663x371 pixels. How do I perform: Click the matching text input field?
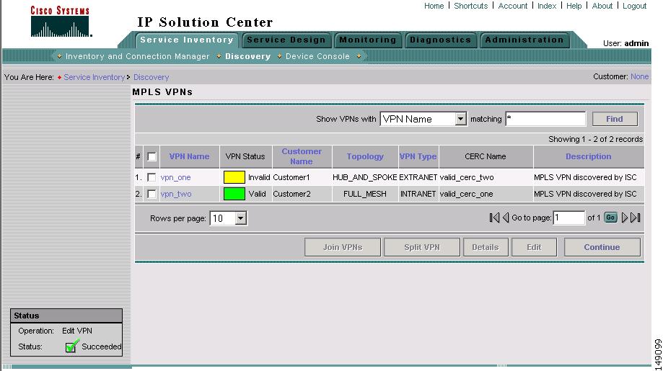545,119
